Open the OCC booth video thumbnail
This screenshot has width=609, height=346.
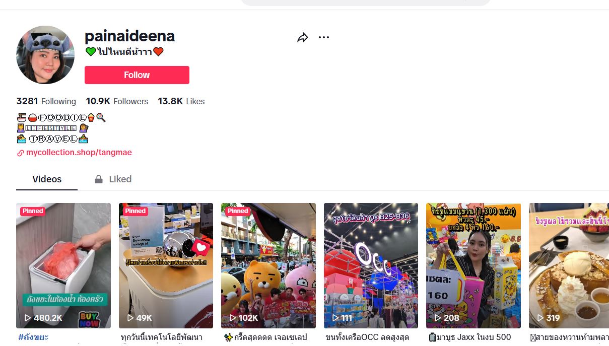pos(371,265)
